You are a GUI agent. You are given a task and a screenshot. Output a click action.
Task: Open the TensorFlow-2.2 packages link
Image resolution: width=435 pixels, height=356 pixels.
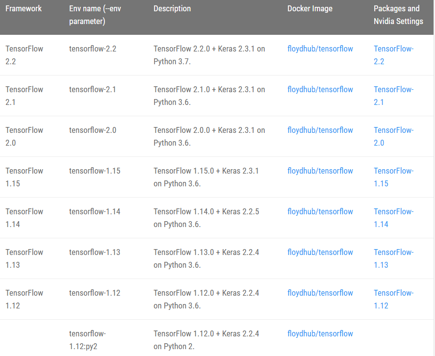click(x=394, y=55)
